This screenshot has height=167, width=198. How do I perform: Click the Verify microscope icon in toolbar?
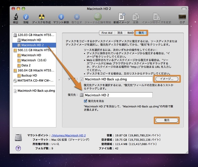coord(16,17)
